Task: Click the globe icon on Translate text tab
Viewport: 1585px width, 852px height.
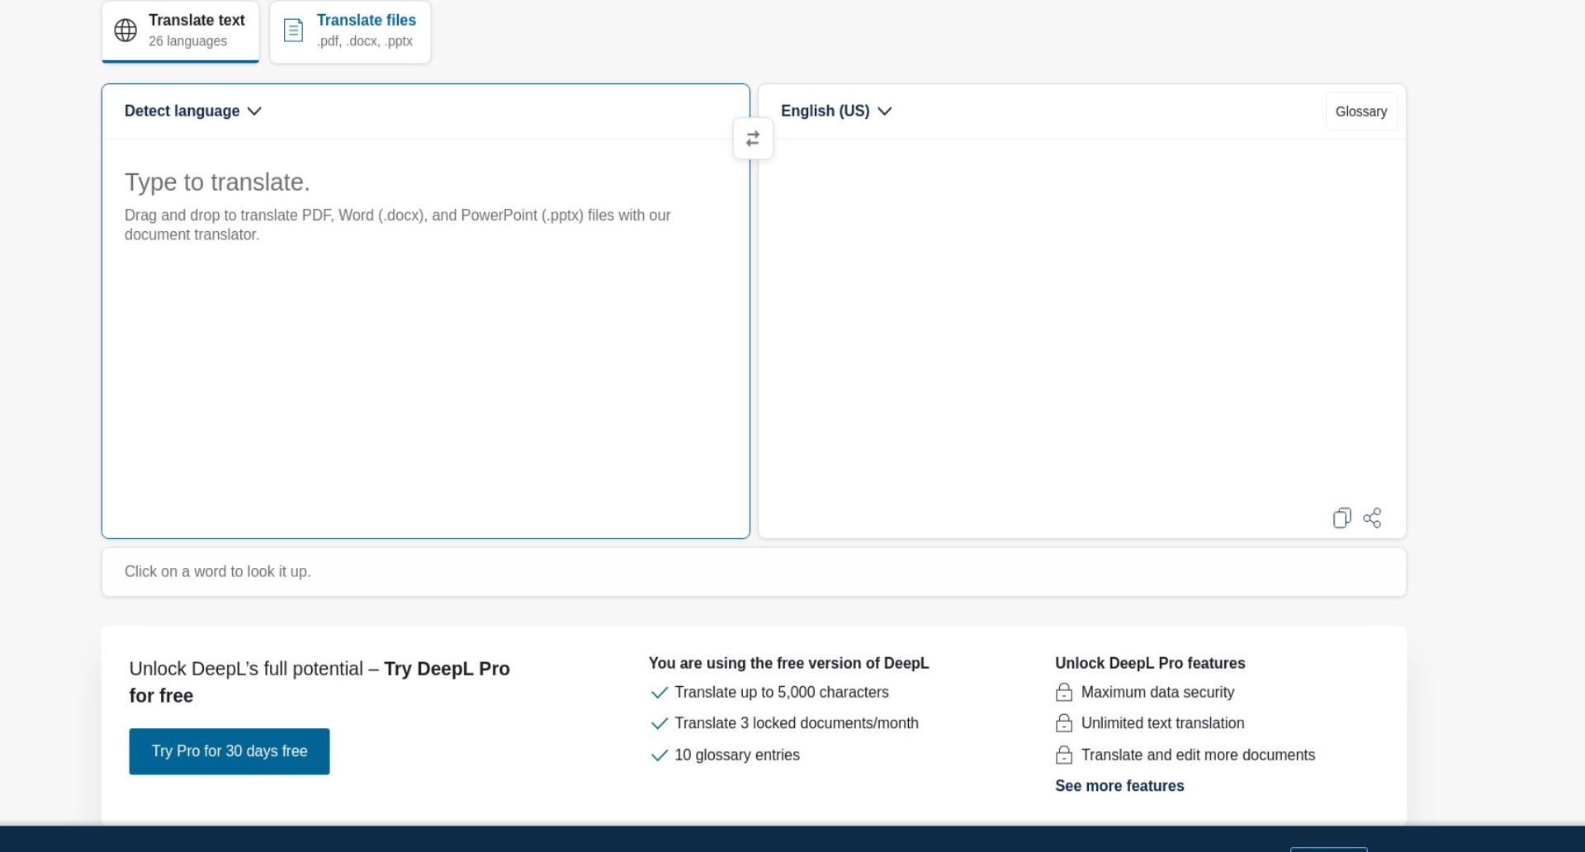Action: (125, 31)
